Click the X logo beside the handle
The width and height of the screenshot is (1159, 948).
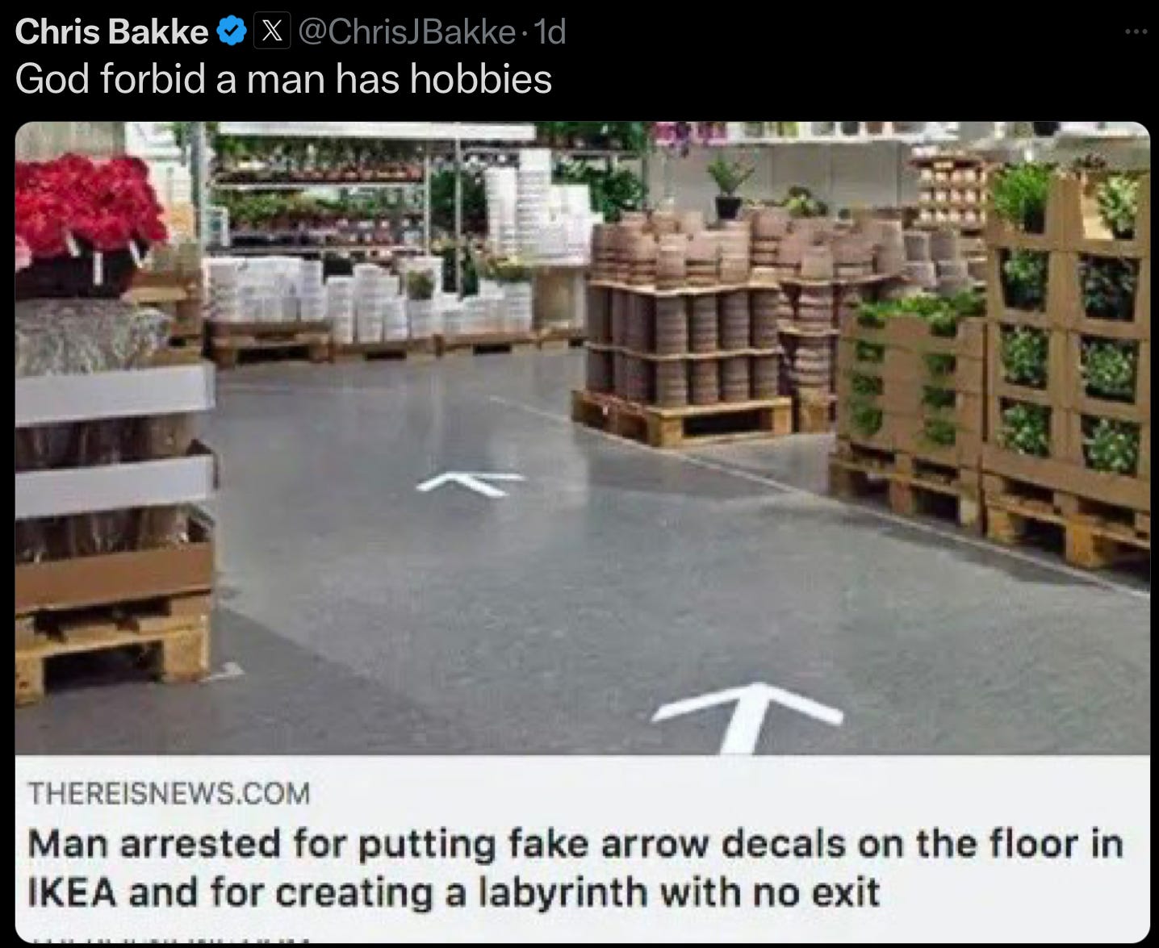(x=274, y=32)
